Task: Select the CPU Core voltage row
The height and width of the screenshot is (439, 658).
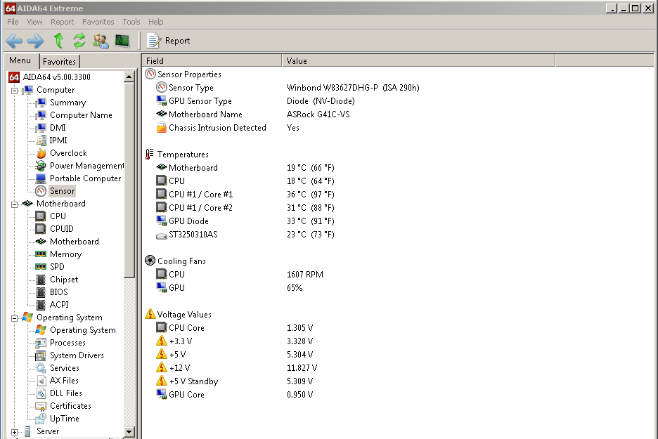Action: pos(186,328)
